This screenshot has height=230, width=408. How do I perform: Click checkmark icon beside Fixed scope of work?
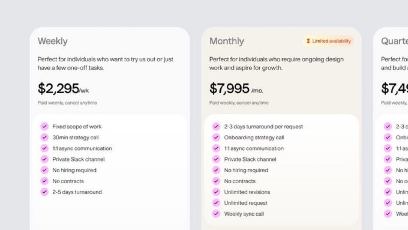(45, 126)
